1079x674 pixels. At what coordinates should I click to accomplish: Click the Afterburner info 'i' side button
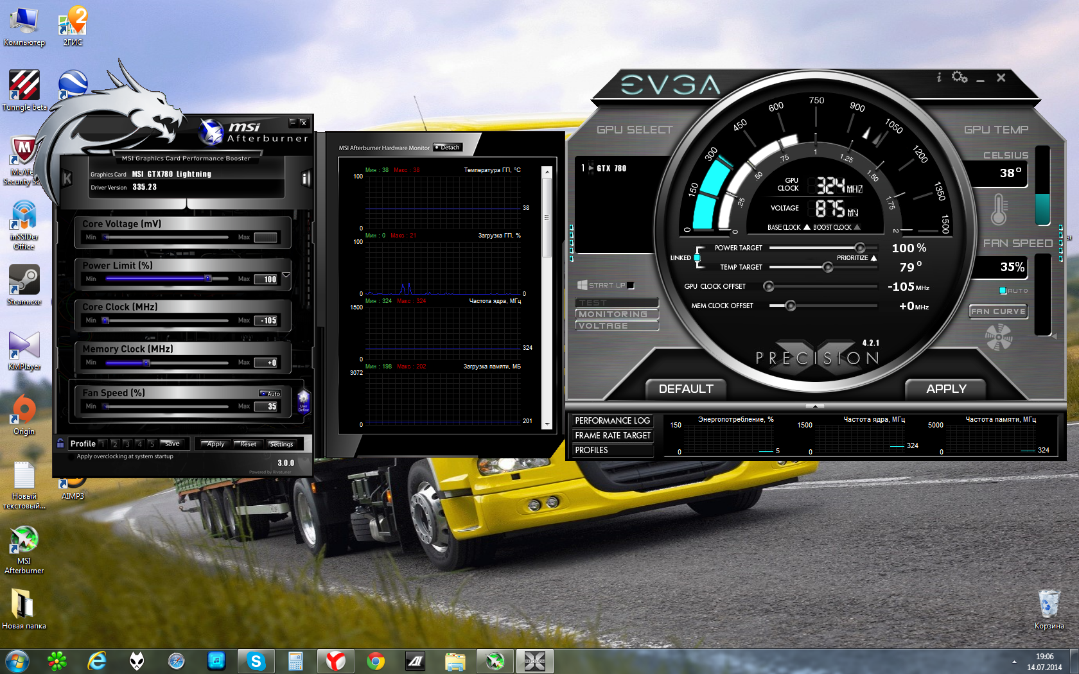[306, 178]
